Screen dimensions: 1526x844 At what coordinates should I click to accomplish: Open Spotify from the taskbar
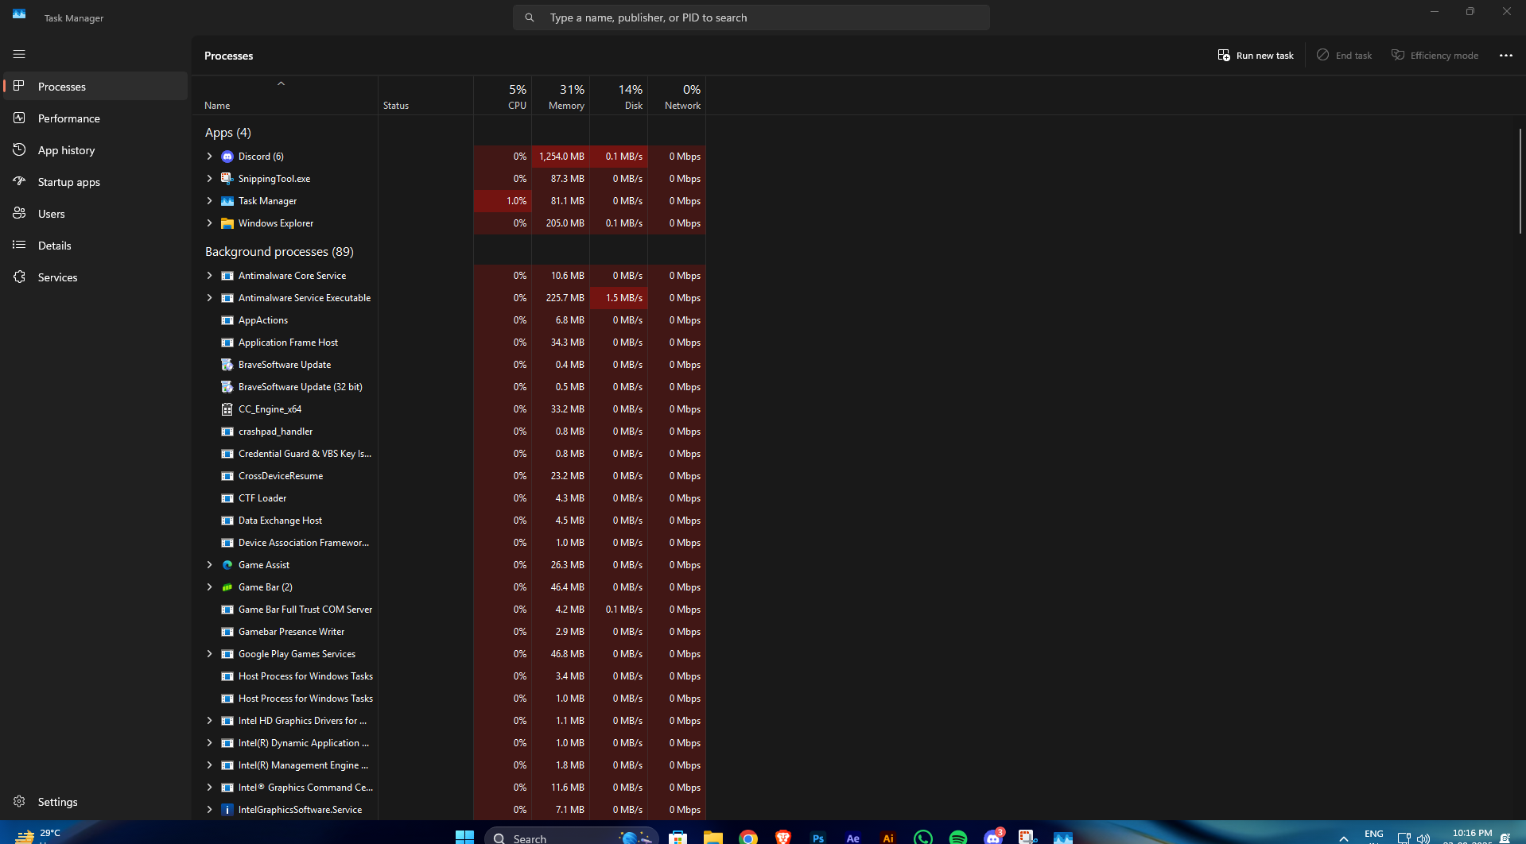pos(958,838)
